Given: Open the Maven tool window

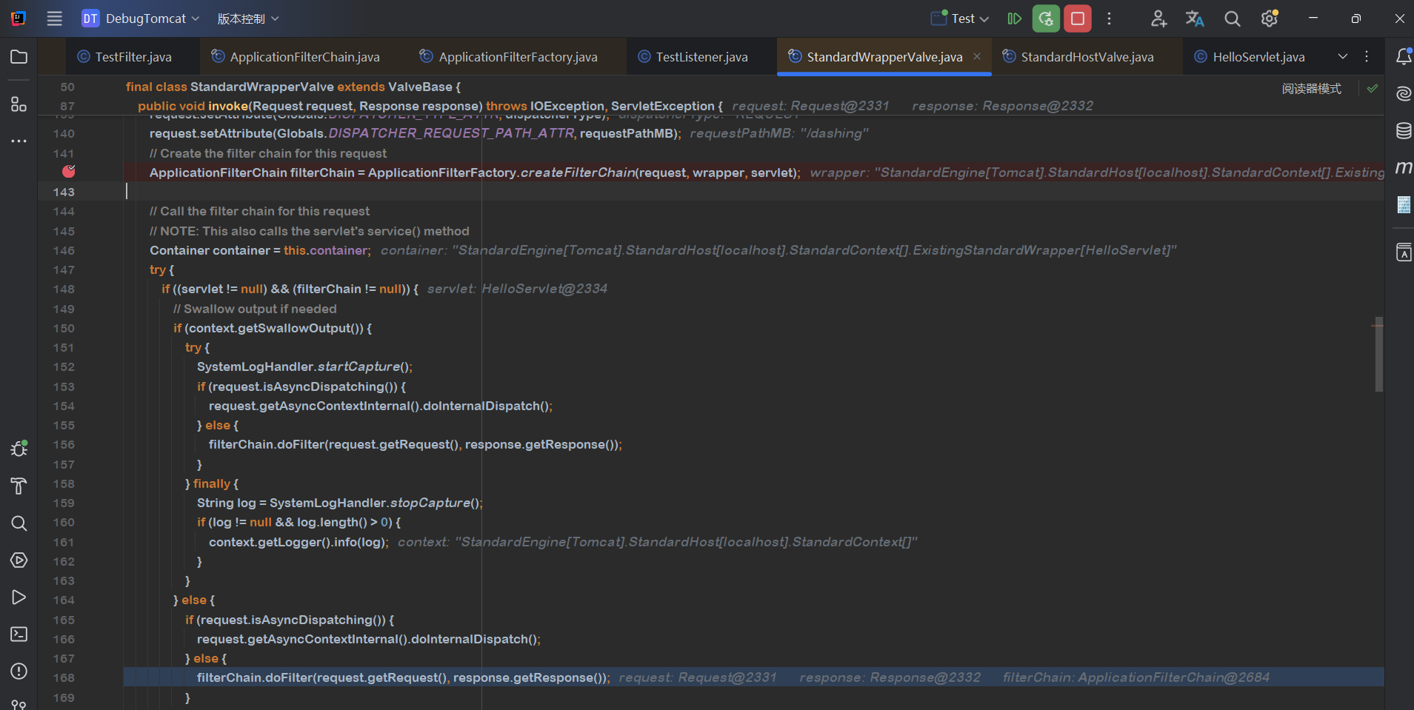Looking at the screenshot, I should coord(1403,167).
